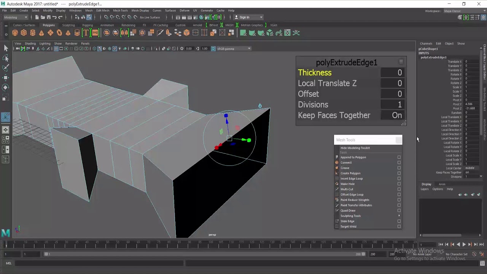The height and width of the screenshot is (274, 487).
Task: Switch to the Rigging shelf tab
Action: click(87, 25)
